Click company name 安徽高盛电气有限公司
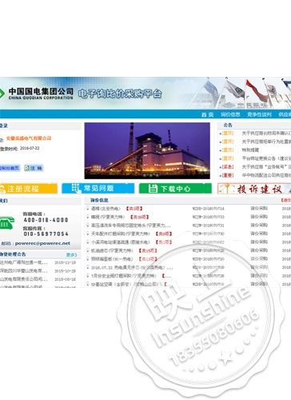The height and width of the screenshot is (400, 291). pos(29,138)
